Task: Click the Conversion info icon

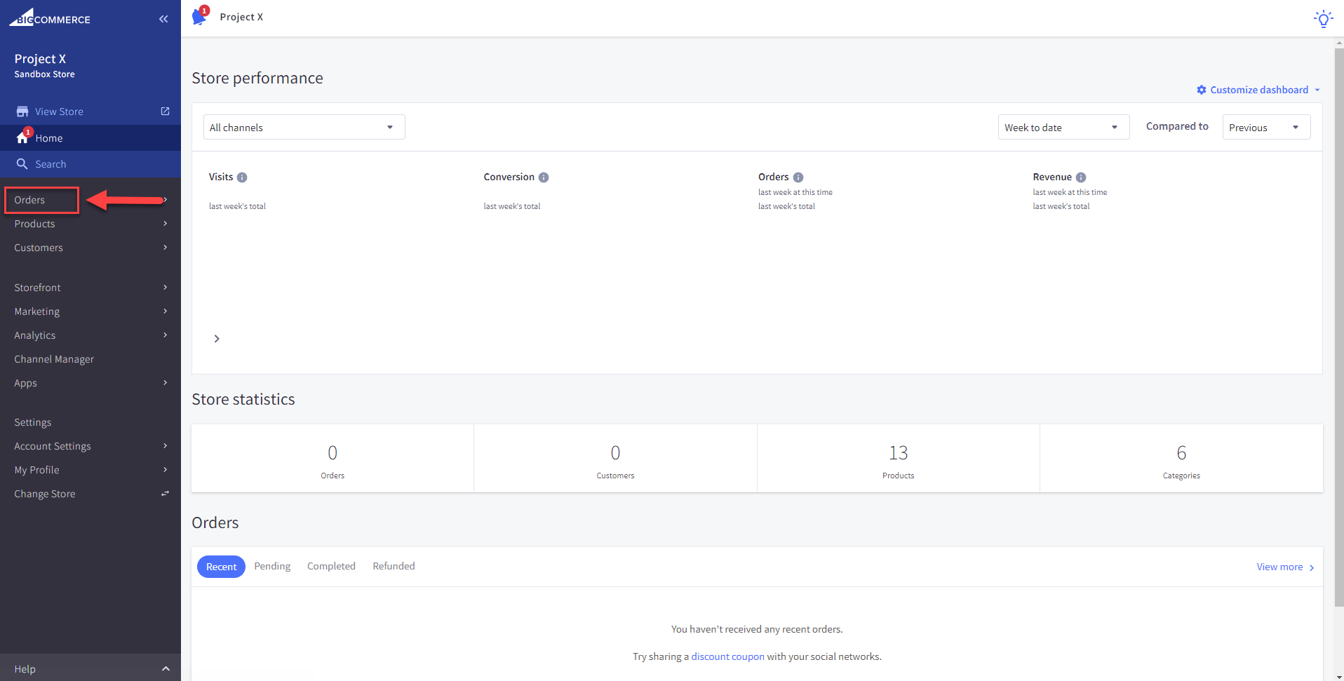Action: (x=544, y=177)
